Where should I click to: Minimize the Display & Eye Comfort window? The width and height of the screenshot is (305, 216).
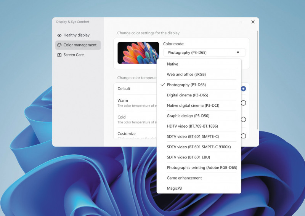(240, 22)
